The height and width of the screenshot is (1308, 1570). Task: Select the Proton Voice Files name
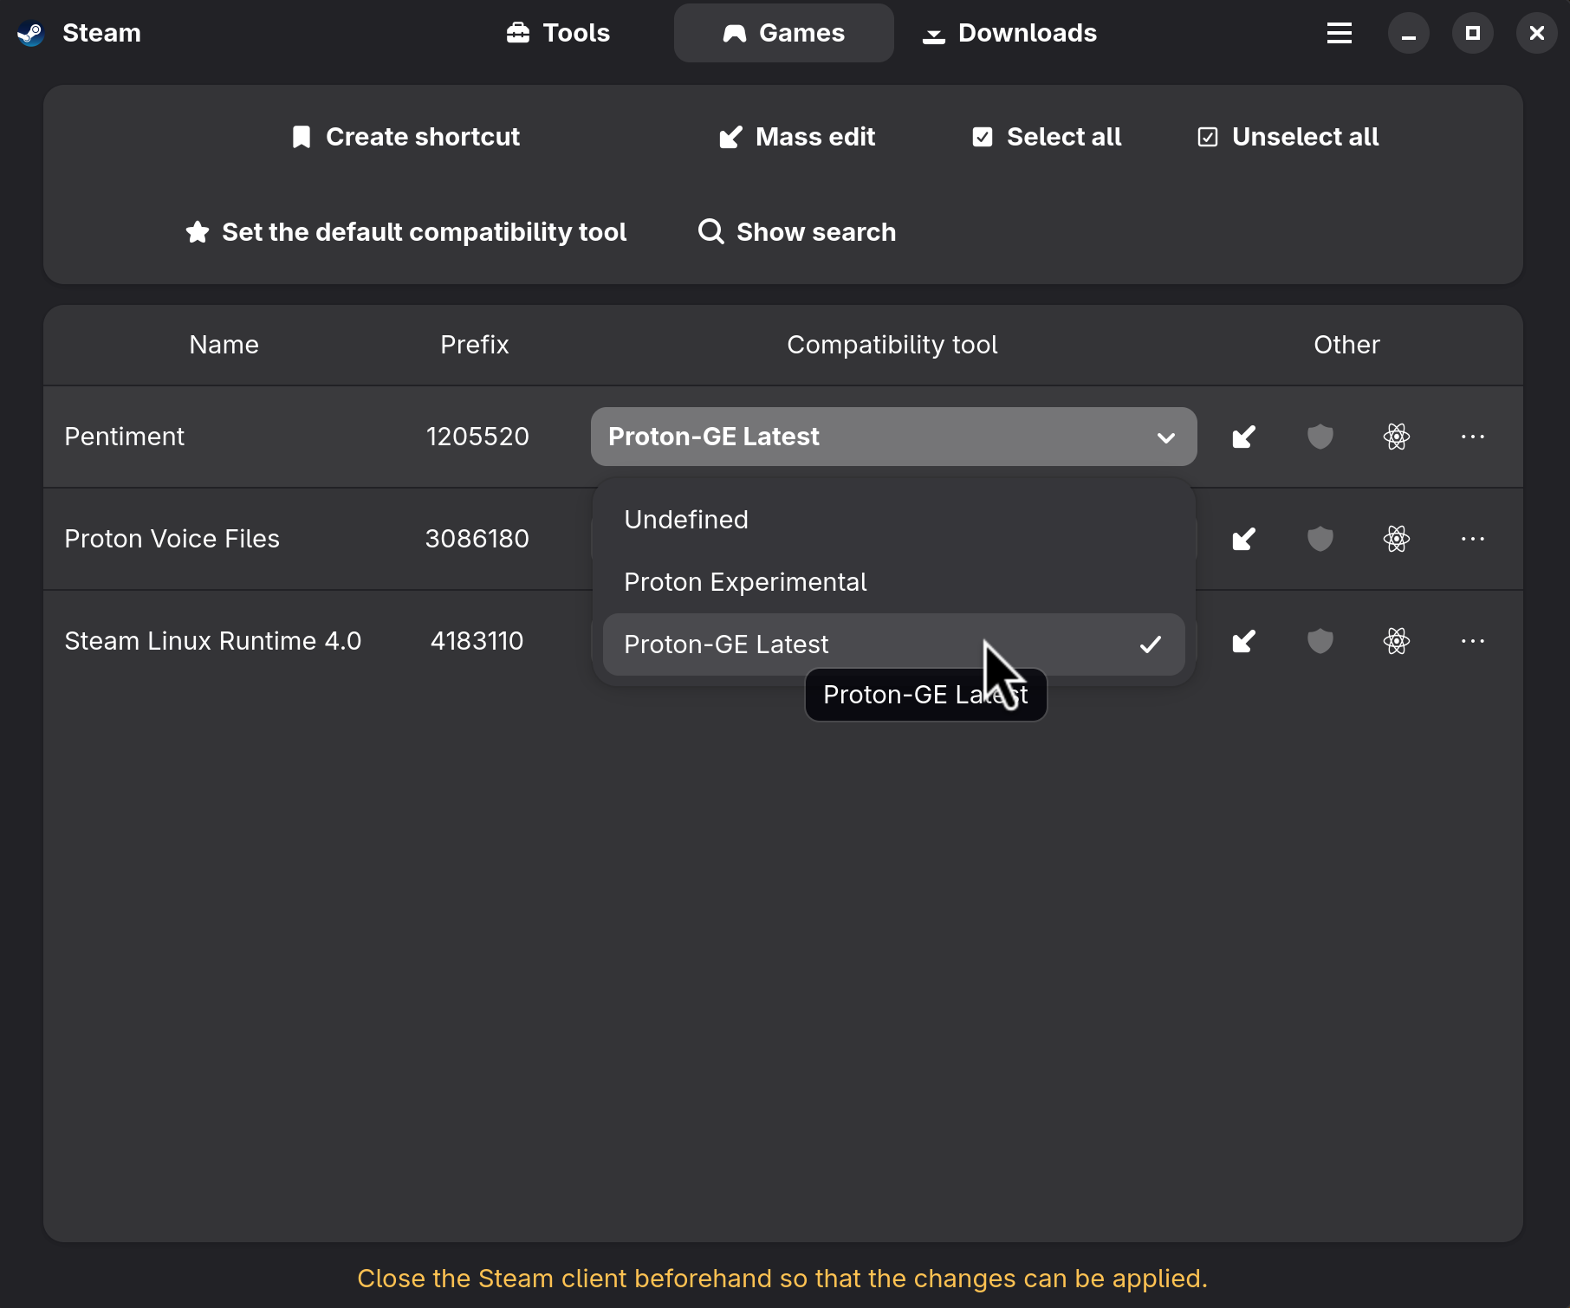pos(172,539)
